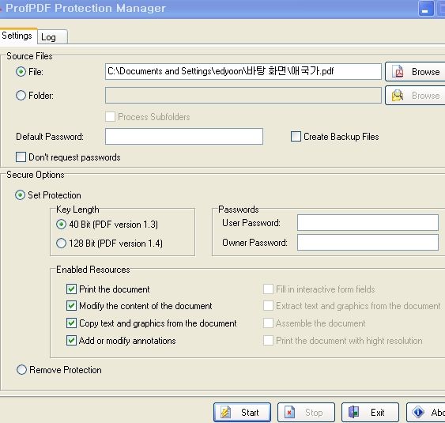Image resolution: width=445 pixels, height=423 pixels.
Task: Click the Source Files group label
Action: [29, 56]
